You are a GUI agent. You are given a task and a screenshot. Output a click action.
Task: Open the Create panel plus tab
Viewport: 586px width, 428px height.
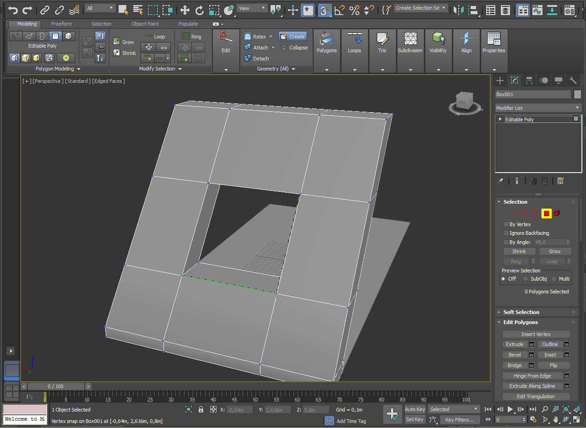(500, 81)
